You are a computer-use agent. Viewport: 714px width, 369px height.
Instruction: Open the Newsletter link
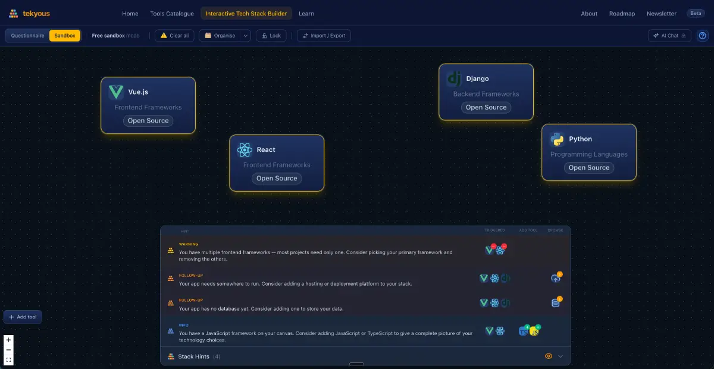click(661, 14)
